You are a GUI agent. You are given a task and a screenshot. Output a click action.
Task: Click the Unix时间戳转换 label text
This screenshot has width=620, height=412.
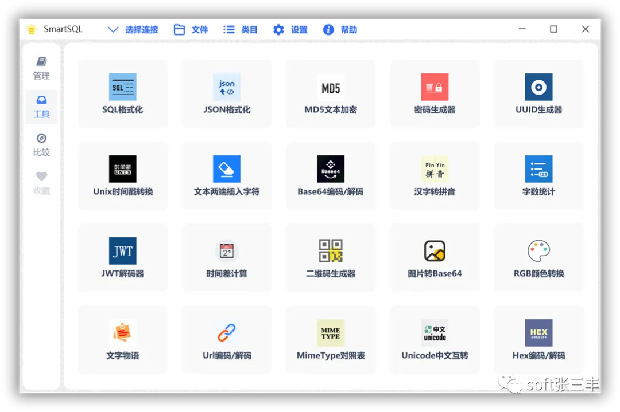[123, 192]
